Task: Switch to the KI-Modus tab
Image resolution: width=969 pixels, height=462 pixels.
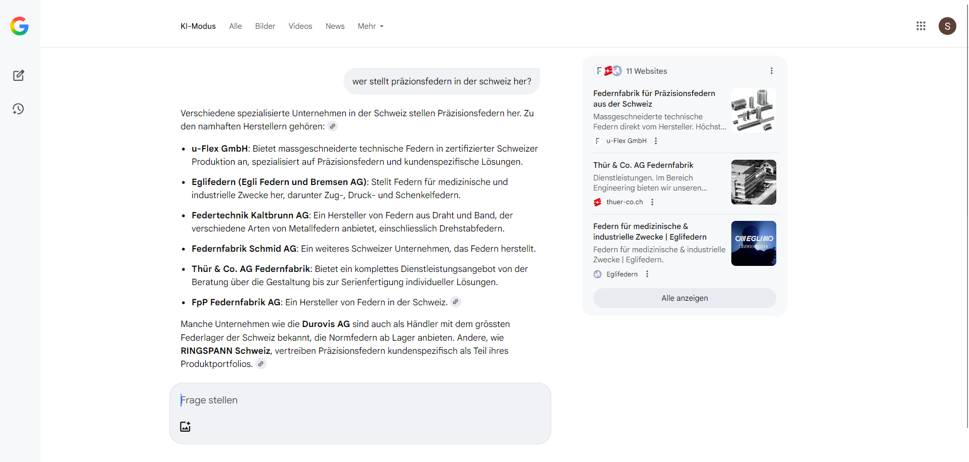Action: click(x=198, y=26)
